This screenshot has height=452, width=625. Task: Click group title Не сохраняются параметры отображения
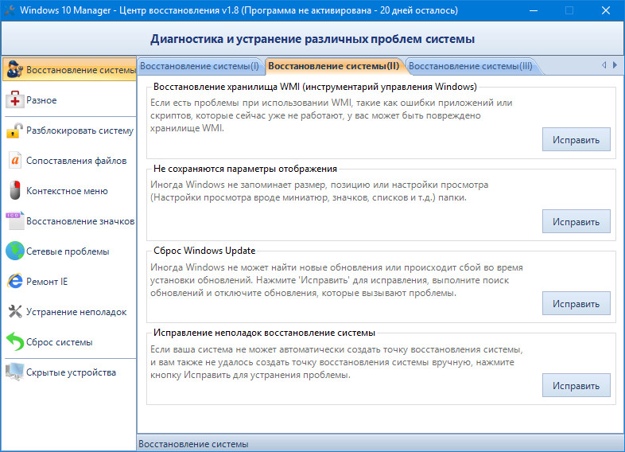(x=245, y=169)
